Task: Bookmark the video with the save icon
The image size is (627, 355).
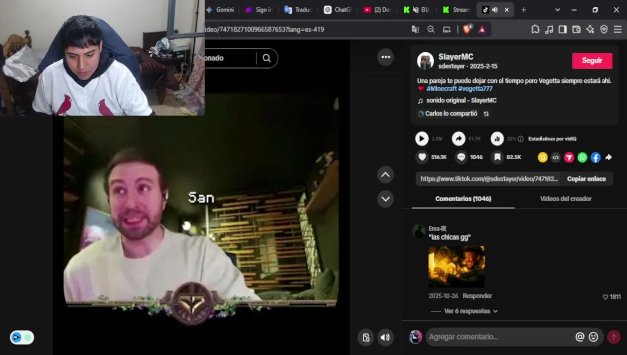Action: tap(497, 157)
